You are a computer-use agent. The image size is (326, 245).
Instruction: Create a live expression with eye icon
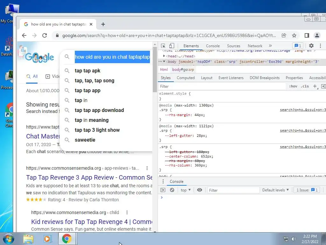pyautogui.click(x=199, y=190)
